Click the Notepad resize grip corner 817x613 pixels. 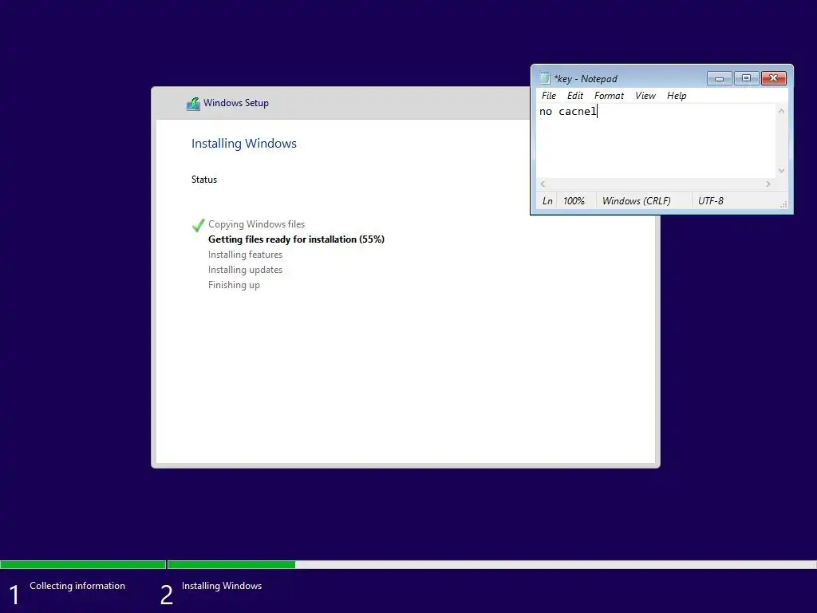[x=783, y=205]
